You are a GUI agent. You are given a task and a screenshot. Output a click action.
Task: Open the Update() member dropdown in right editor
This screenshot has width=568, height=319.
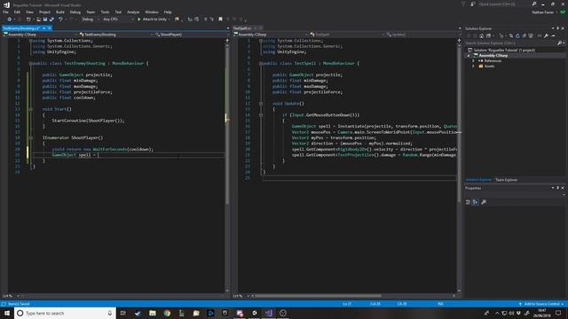(422, 35)
